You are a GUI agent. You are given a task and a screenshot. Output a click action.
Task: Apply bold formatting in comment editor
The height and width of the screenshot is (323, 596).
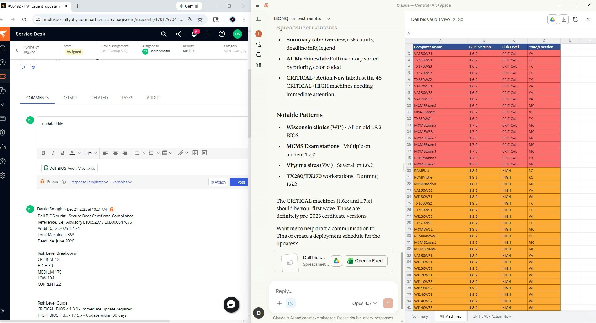pos(43,153)
